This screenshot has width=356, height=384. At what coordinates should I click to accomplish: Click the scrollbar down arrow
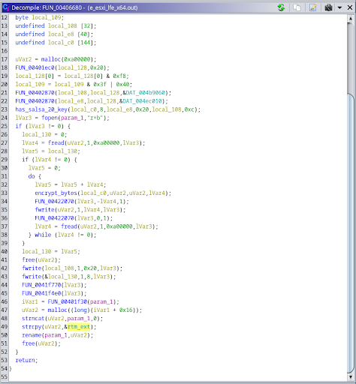[x=351, y=377]
